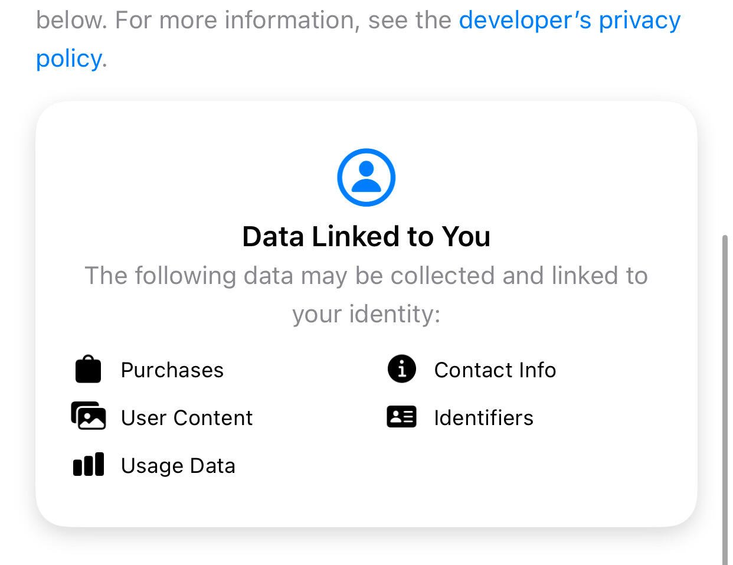This screenshot has height=565, width=733.
Task: Click the vertical scrollbar thumb
Action: pos(725,400)
